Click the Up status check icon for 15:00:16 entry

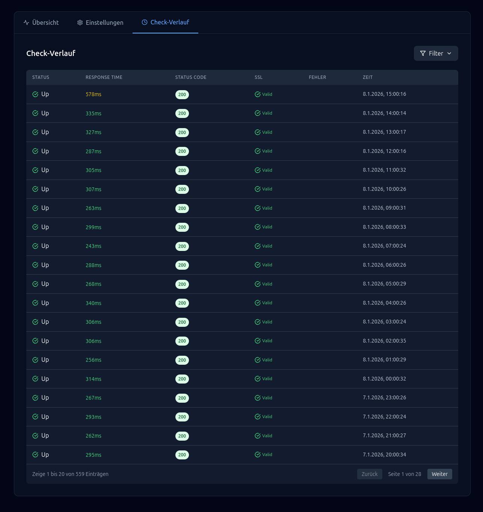[x=35, y=94]
